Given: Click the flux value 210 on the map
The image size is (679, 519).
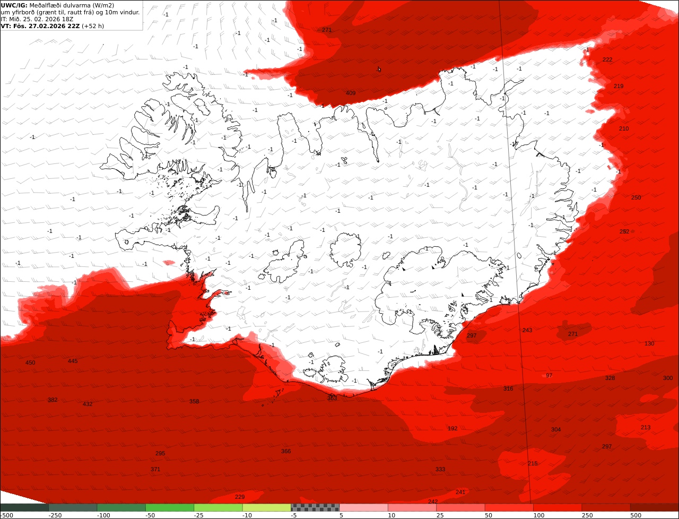Looking at the screenshot, I should (624, 128).
